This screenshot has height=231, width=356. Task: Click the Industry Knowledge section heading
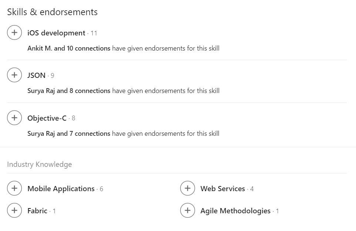click(x=39, y=164)
